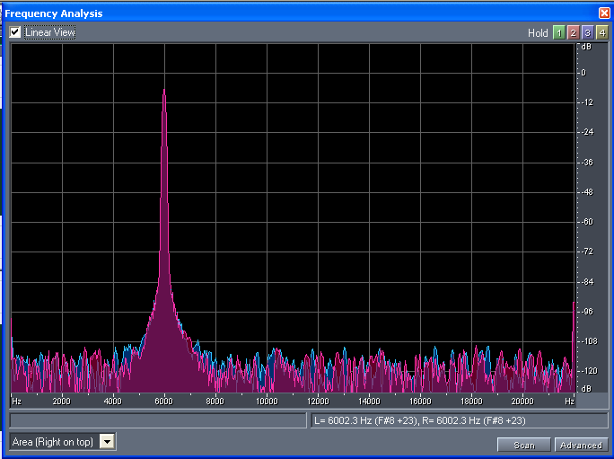Click the Advanced button
Image resolution: width=614 pixels, height=459 pixels.
pos(581,446)
